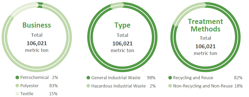Click the Polyester legend dot
The width and height of the screenshot is (249, 97).
click(x=17, y=86)
